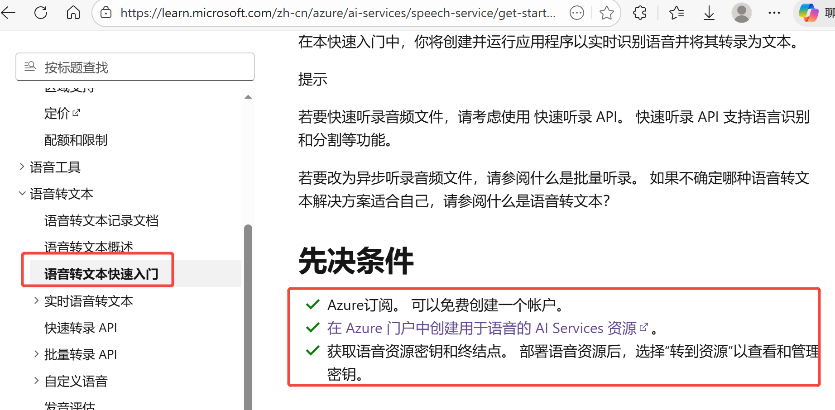Open 快速转录 API in the sidebar
This screenshot has height=410, width=835.
[x=81, y=328]
